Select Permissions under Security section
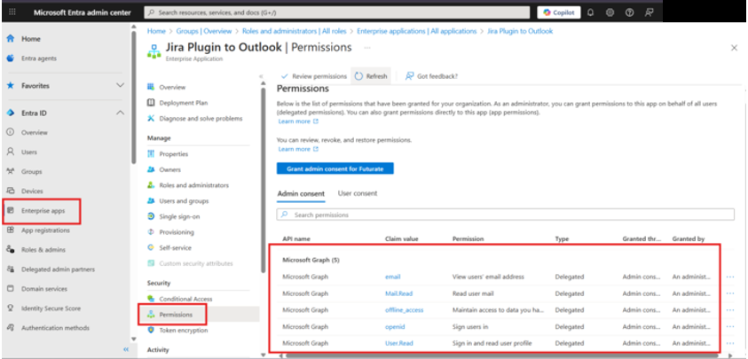Image resolution: width=748 pixels, height=359 pixels. coord(174,314)
